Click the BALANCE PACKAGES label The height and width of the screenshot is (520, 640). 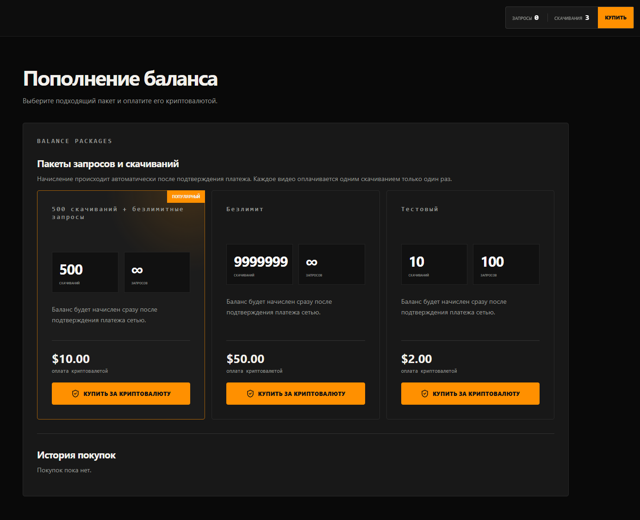click(75, 141)
